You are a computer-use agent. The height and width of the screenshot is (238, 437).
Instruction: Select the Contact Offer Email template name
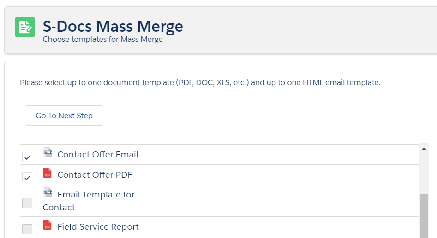pyautogui.click(x=98, y=154)
